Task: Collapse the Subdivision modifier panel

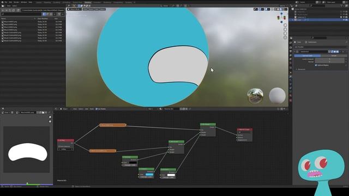Action: [x=295, y=52]
